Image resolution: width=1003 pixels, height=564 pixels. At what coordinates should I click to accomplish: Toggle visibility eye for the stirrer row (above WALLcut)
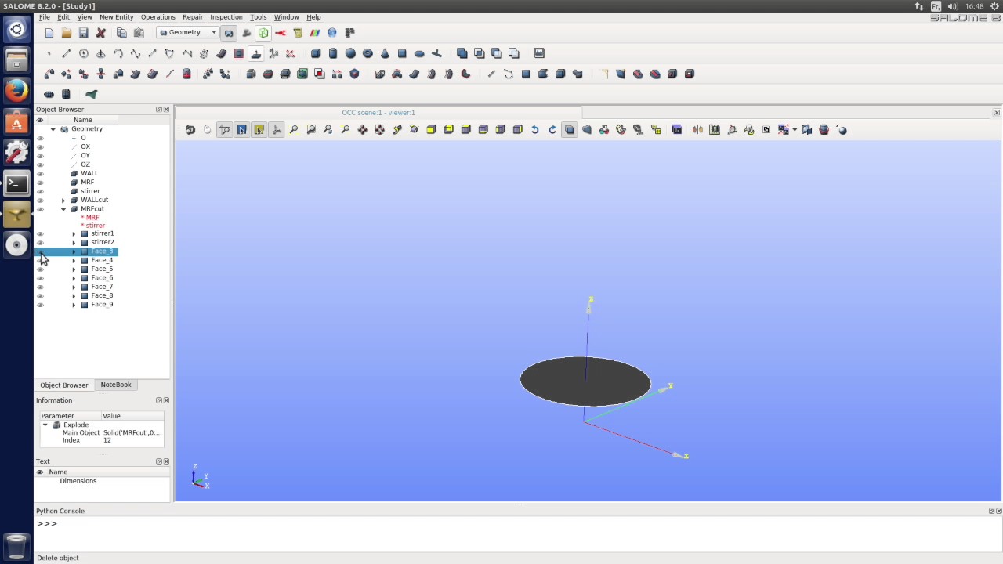[41, 191]
